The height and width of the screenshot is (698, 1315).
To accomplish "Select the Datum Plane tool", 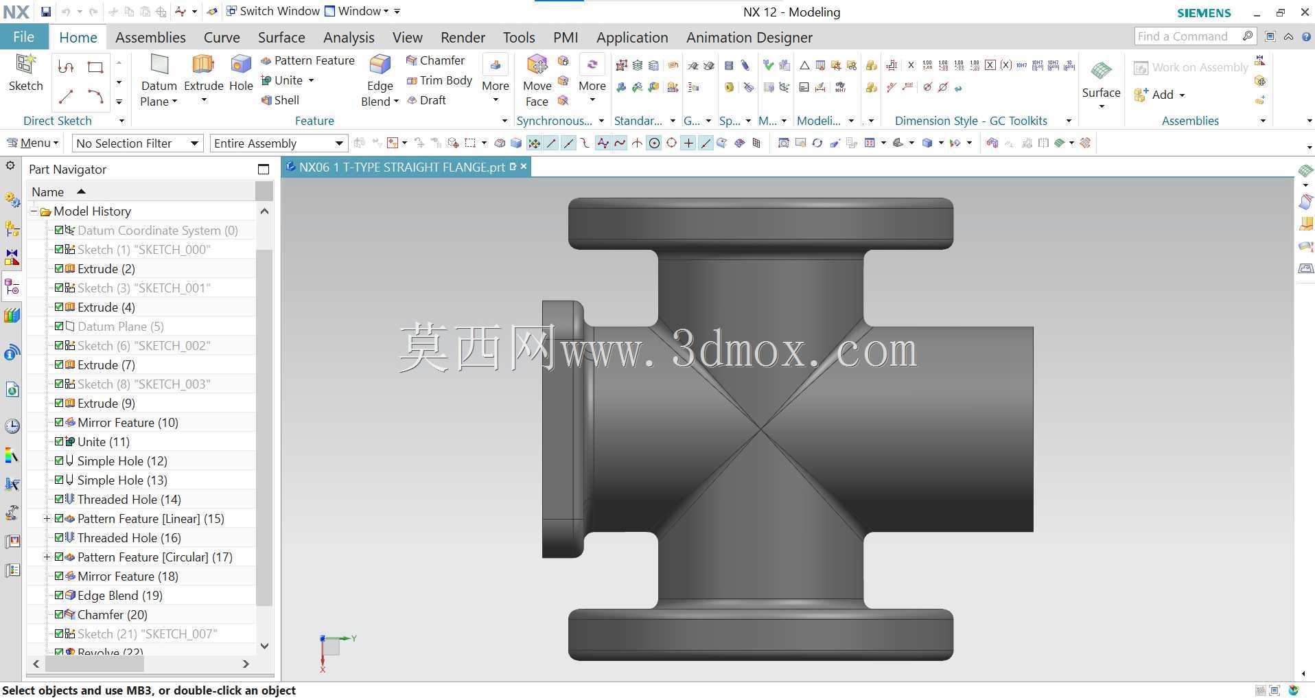I will [159, 80].
